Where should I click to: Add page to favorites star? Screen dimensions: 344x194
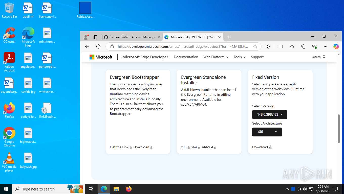tap(255, 46)
